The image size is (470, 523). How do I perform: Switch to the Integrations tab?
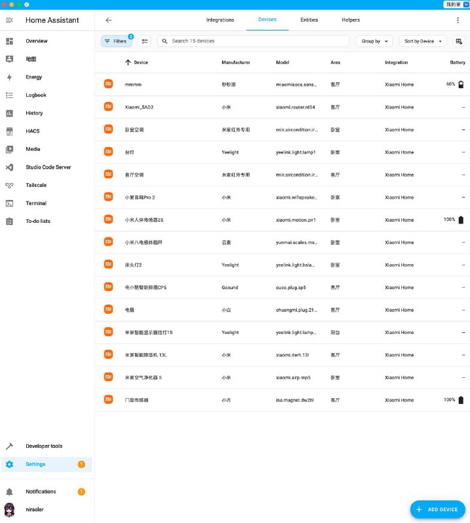coord(220,20)
